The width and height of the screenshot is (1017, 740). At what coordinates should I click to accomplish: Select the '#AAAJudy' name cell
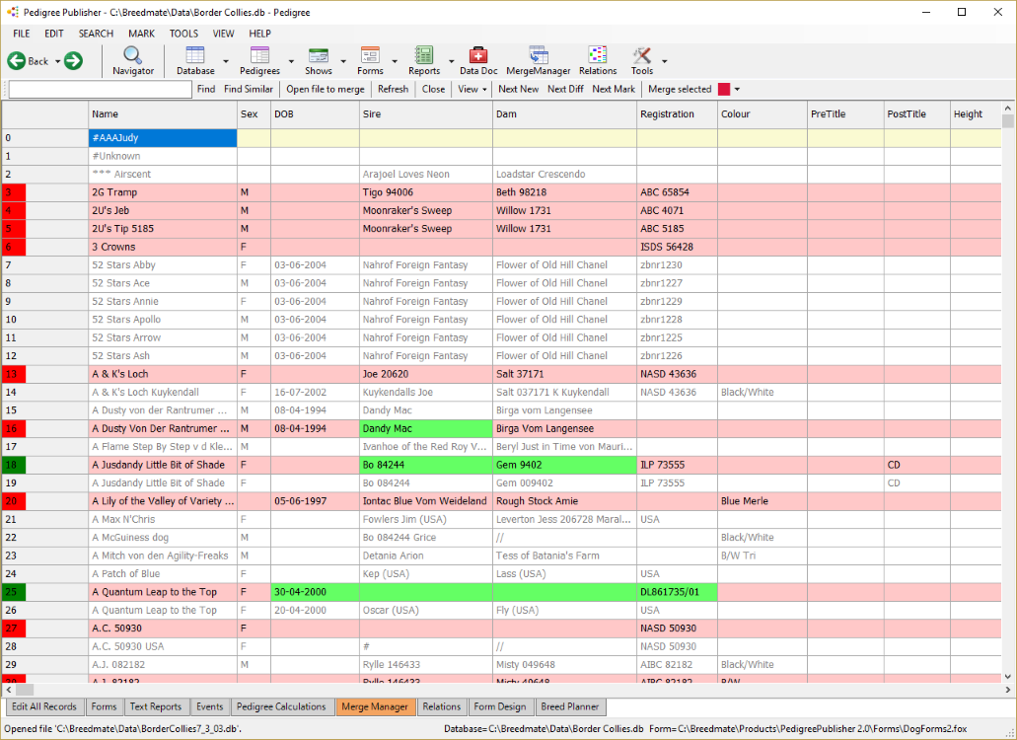[163, 137]
